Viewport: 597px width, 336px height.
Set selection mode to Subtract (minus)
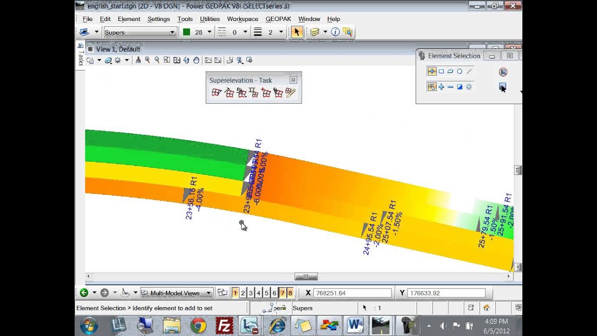click(451, 87)
